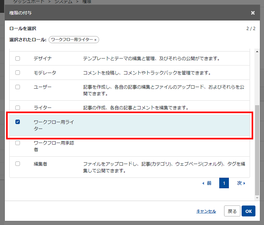Click the キャンセル link

(206, 211)
